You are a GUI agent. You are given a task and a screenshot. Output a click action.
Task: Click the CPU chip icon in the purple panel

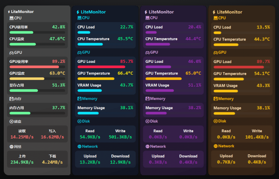[x=148, y=18]
